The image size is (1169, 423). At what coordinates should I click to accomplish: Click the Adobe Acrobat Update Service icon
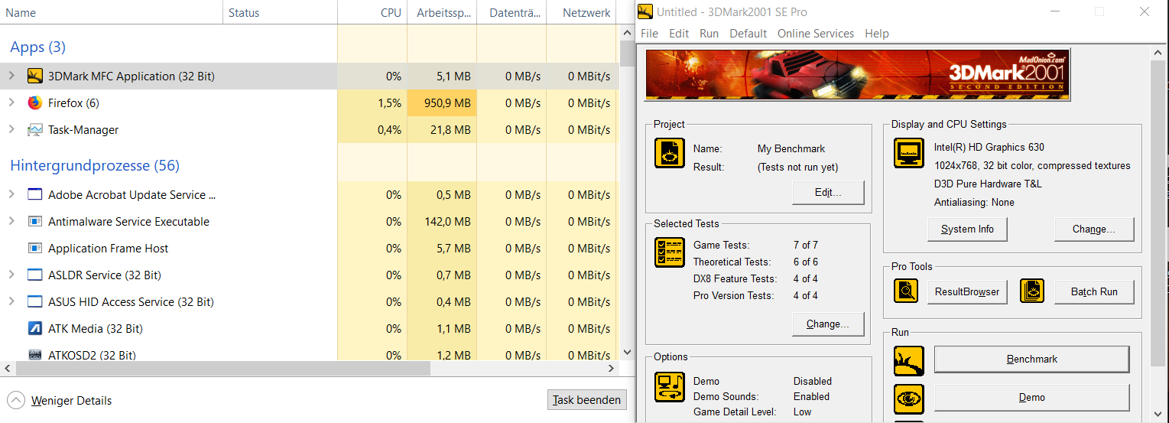(x=34, y=194)
